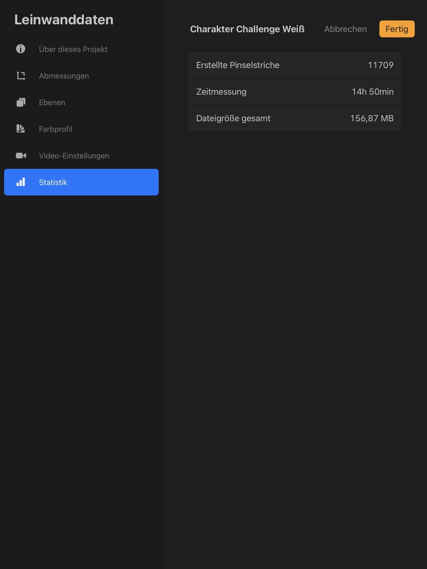Click the info icon for Über dieses Projekt
This screenshot has width=427, height=569.
[x=21, y=49]
